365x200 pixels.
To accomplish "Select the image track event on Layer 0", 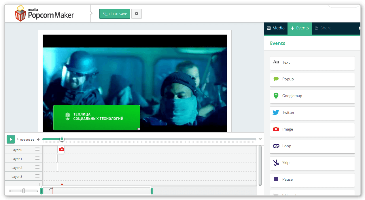I will coord(61,149).
